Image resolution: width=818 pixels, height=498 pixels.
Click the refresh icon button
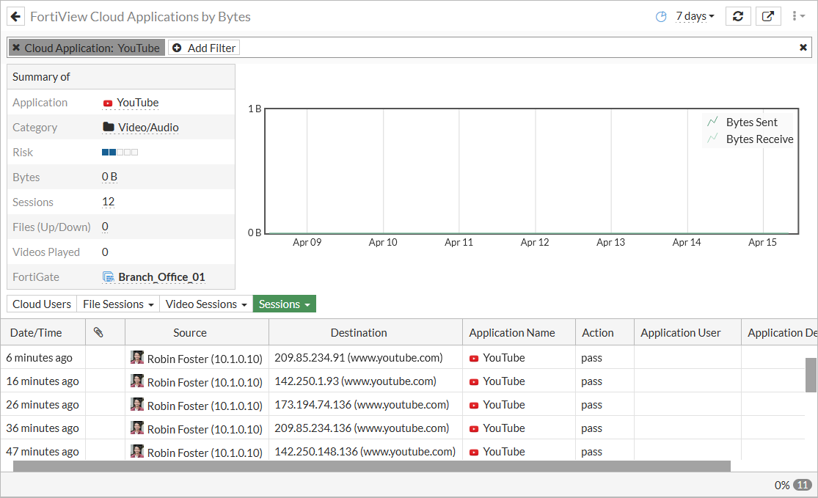(738, 16)
